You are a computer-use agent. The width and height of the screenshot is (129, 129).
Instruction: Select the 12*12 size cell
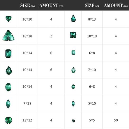coord(27,120)
